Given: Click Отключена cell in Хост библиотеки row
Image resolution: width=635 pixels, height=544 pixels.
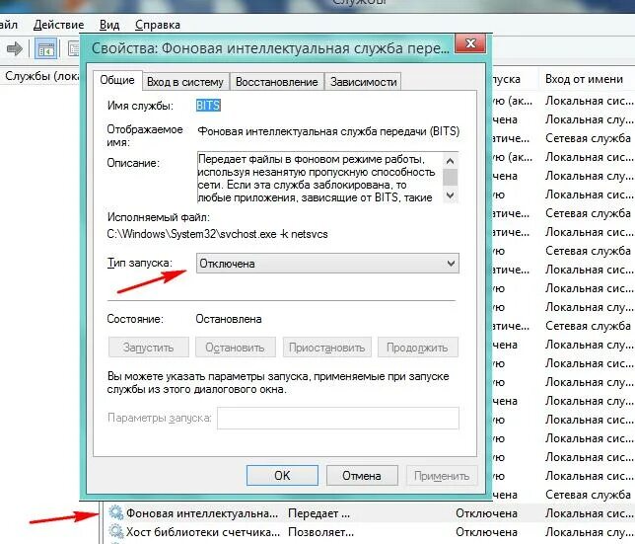Looking at the screenshot, I should tap(486, 531).
